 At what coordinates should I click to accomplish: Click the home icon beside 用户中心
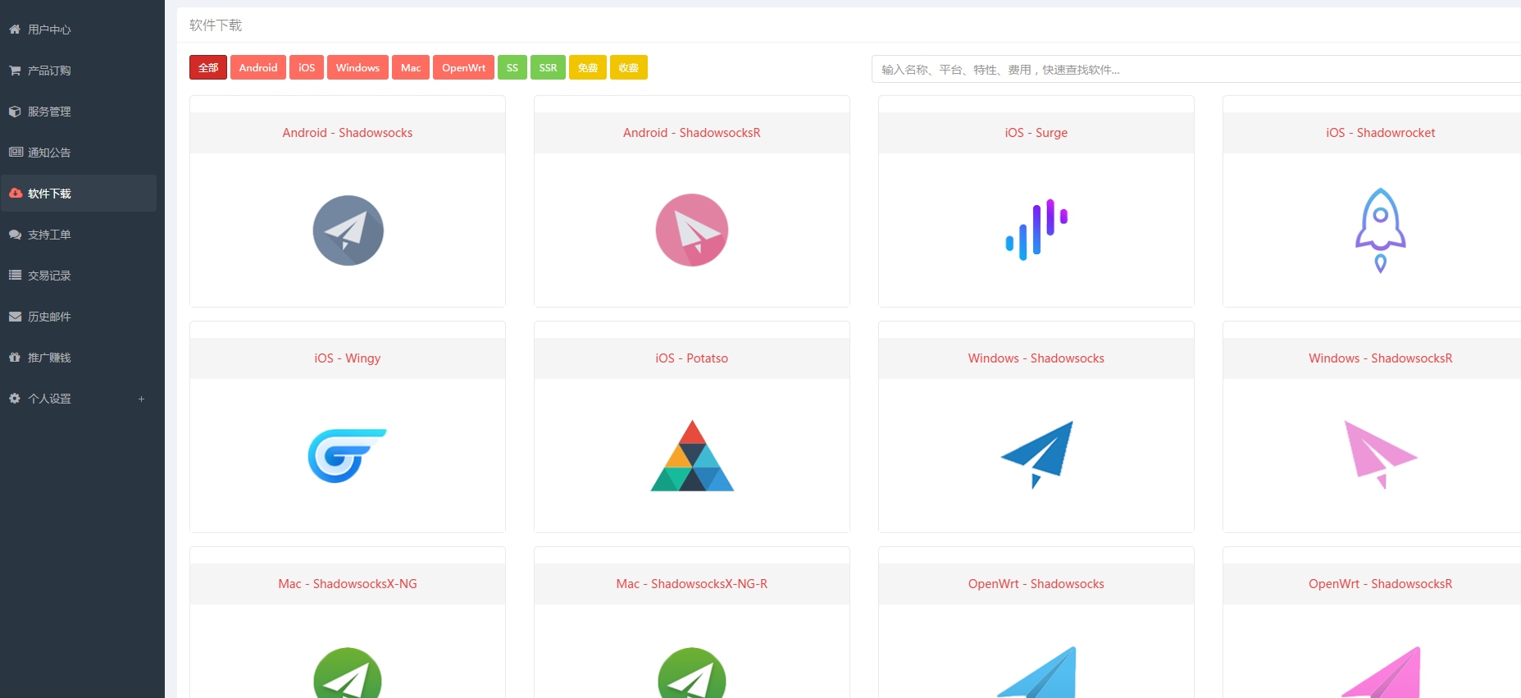(x=15, y=30)
